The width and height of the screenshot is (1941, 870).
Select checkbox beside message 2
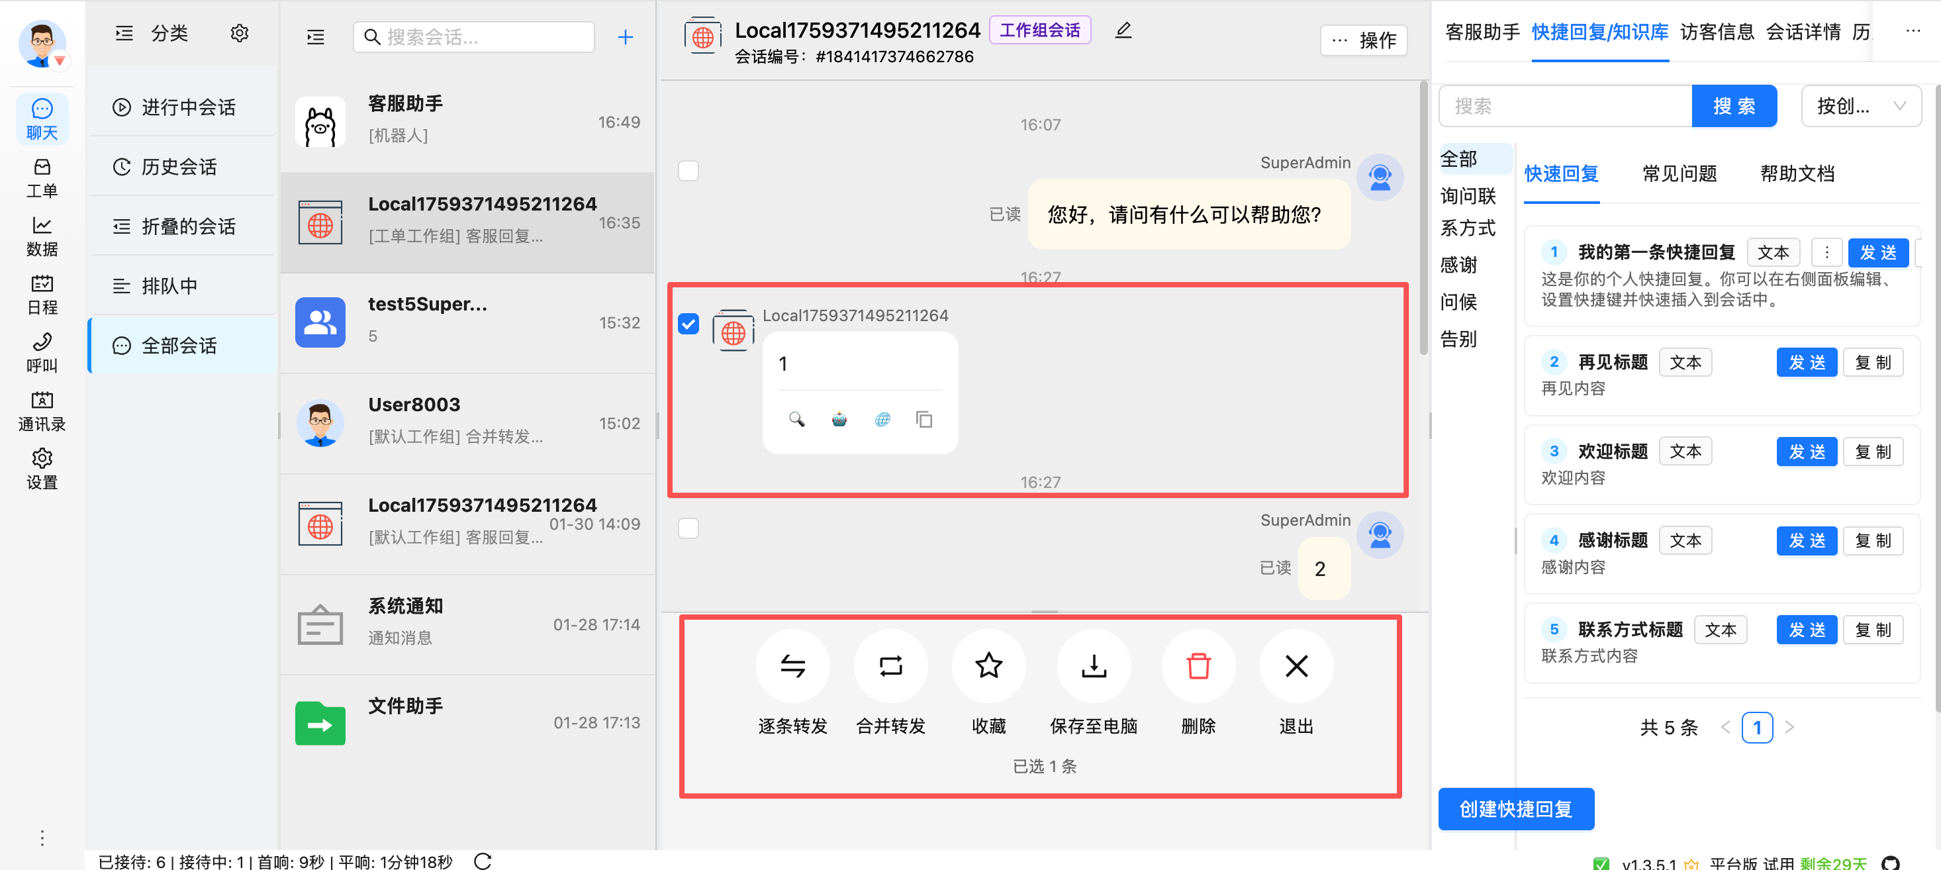coord(688,528)
